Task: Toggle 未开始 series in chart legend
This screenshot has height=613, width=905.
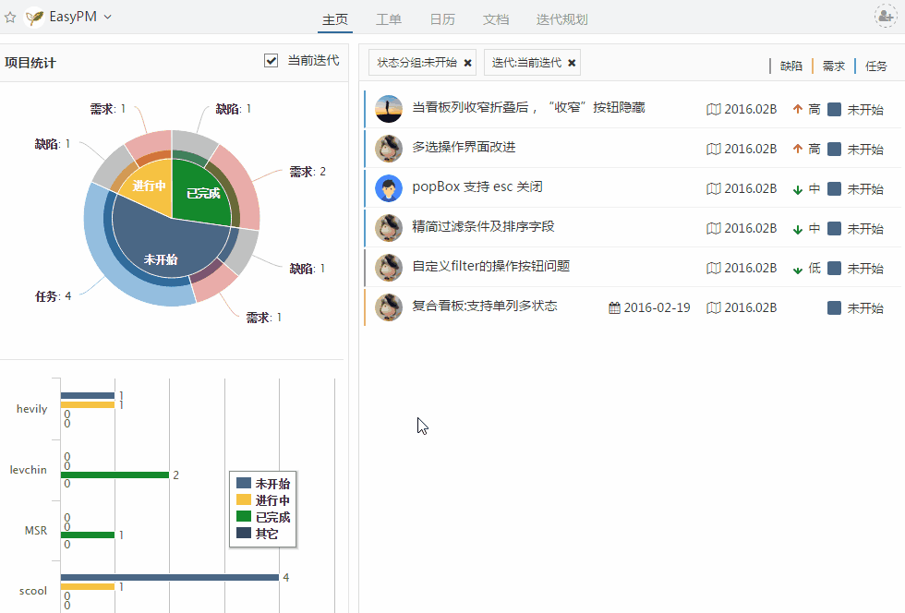Action: point(263,483)
